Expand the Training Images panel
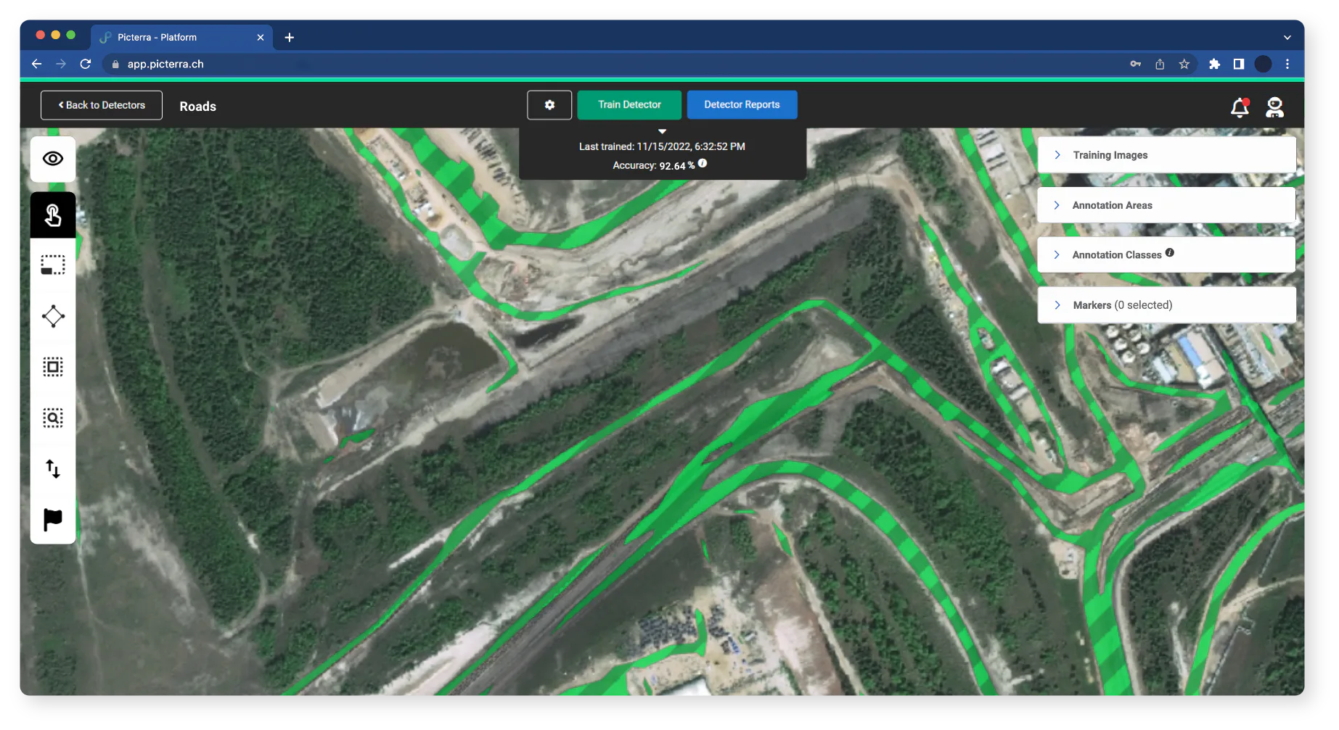The height and width of the screenshot is (730, 1339). 1166,155
